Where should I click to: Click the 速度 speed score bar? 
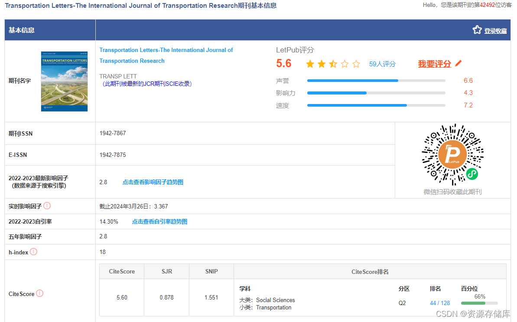tap(376, 105)
